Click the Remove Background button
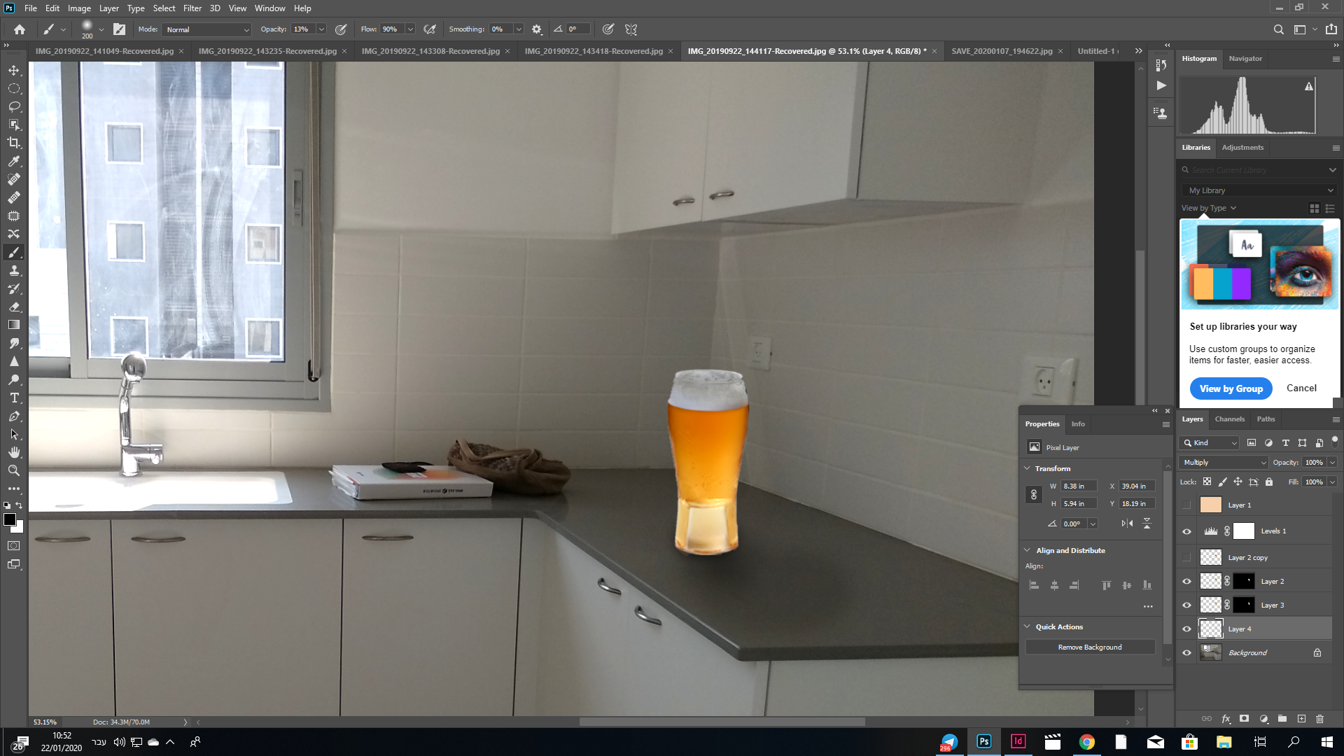This screenshot has height=756, width=1344. [x=1089, y=647]
